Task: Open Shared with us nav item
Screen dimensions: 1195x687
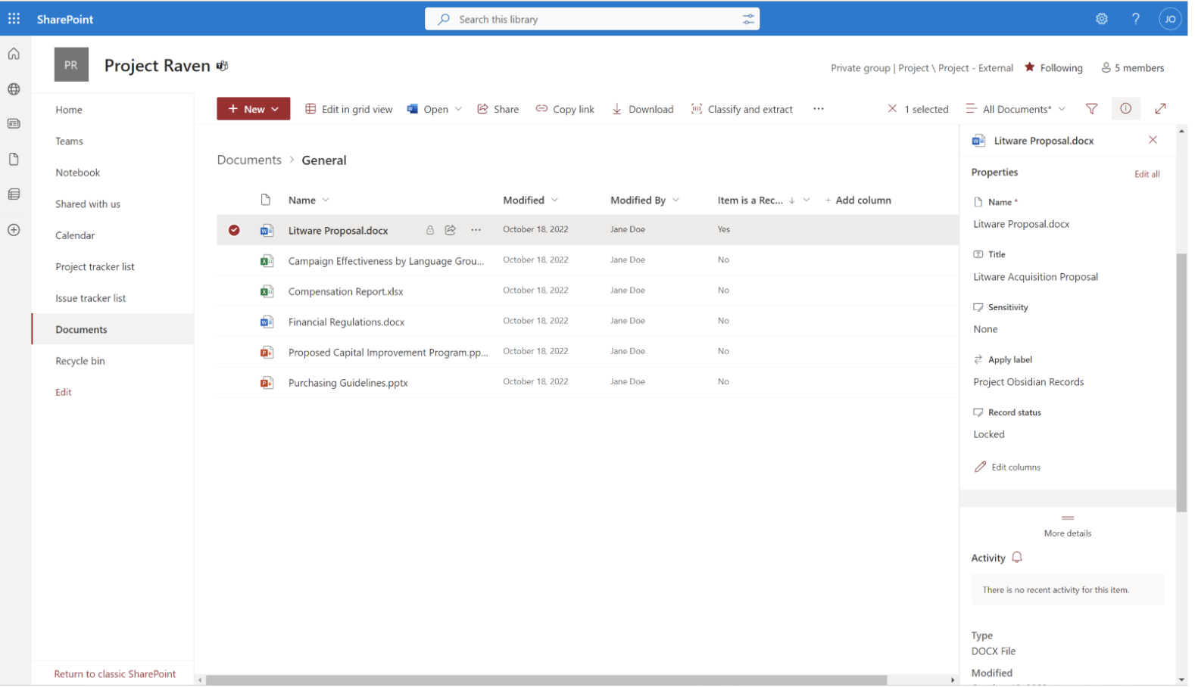Action: [x=88, y=205]
